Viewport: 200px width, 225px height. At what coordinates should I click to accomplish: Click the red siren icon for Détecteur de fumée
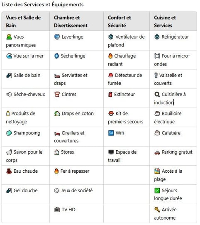111,75
